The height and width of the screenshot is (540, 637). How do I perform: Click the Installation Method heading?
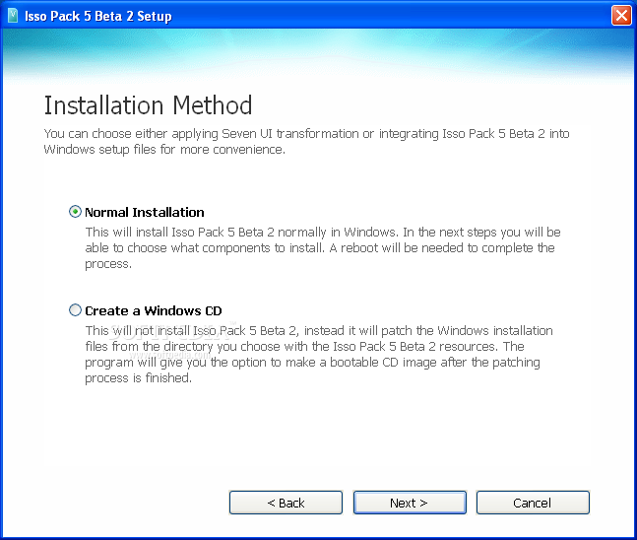[x=148, y=105]
